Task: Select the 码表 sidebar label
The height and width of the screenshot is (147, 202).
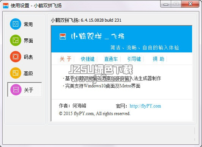Action: [29, 57]
